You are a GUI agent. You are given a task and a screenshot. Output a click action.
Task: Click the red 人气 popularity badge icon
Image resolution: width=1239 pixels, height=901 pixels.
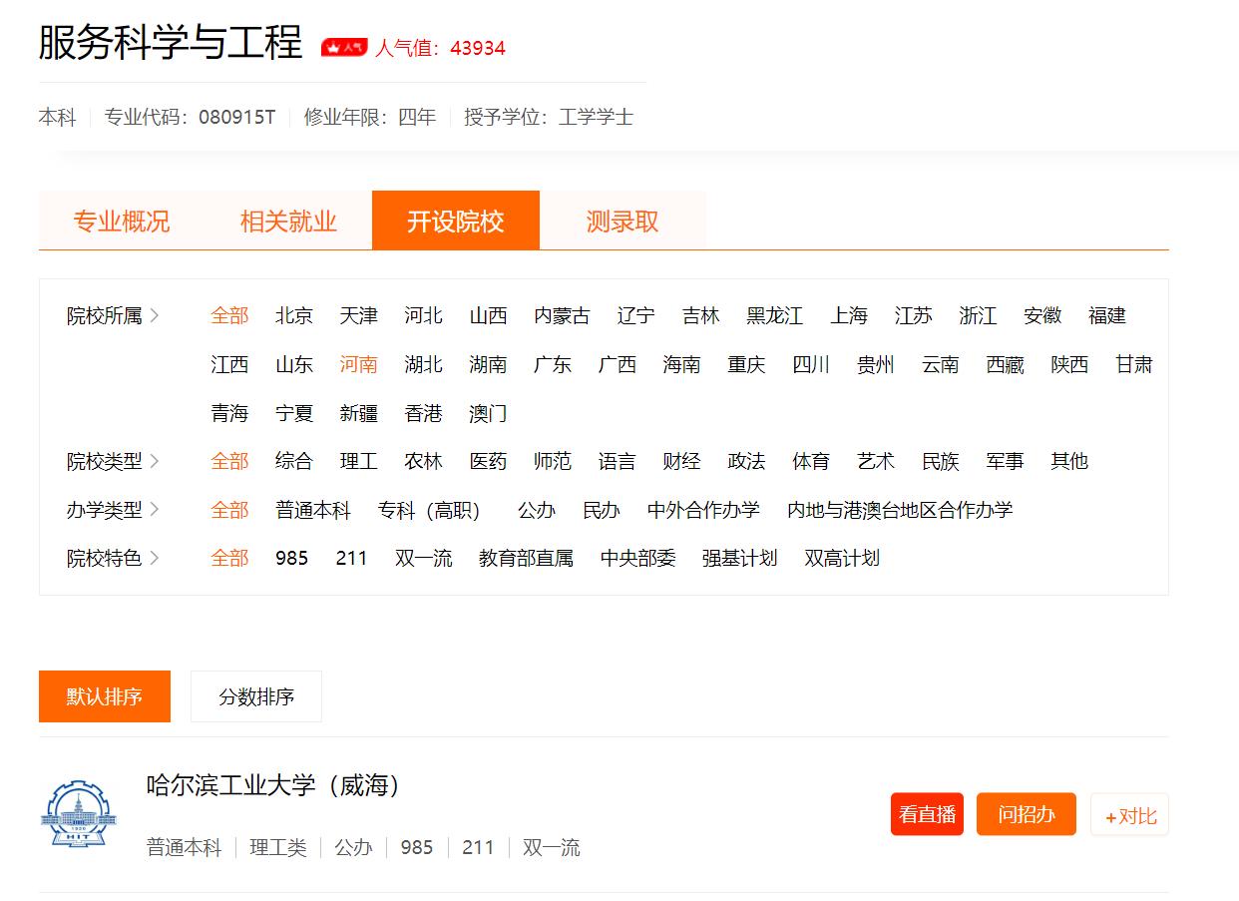point(342,46)
